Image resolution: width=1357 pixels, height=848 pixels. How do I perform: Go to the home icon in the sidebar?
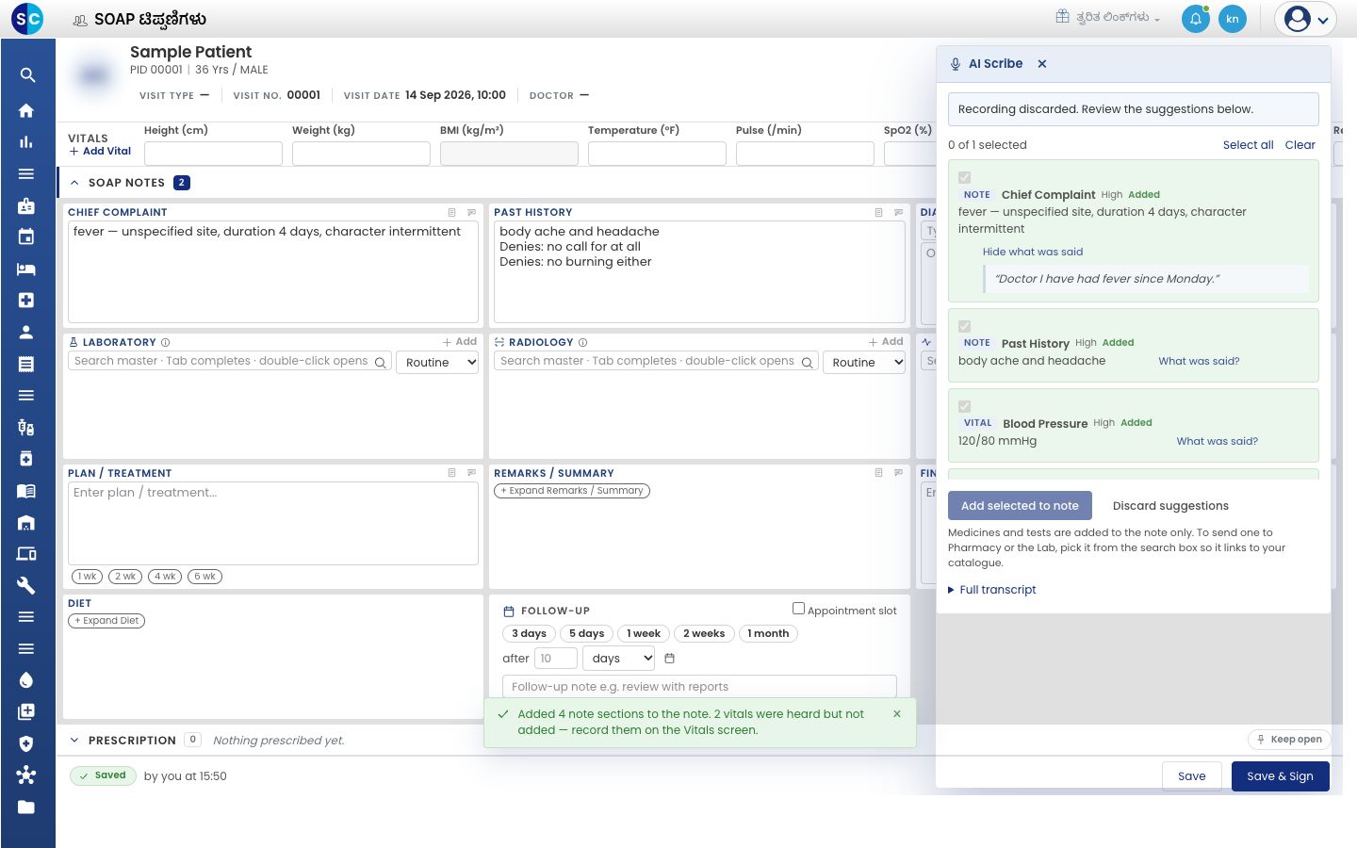click(26, 110)
